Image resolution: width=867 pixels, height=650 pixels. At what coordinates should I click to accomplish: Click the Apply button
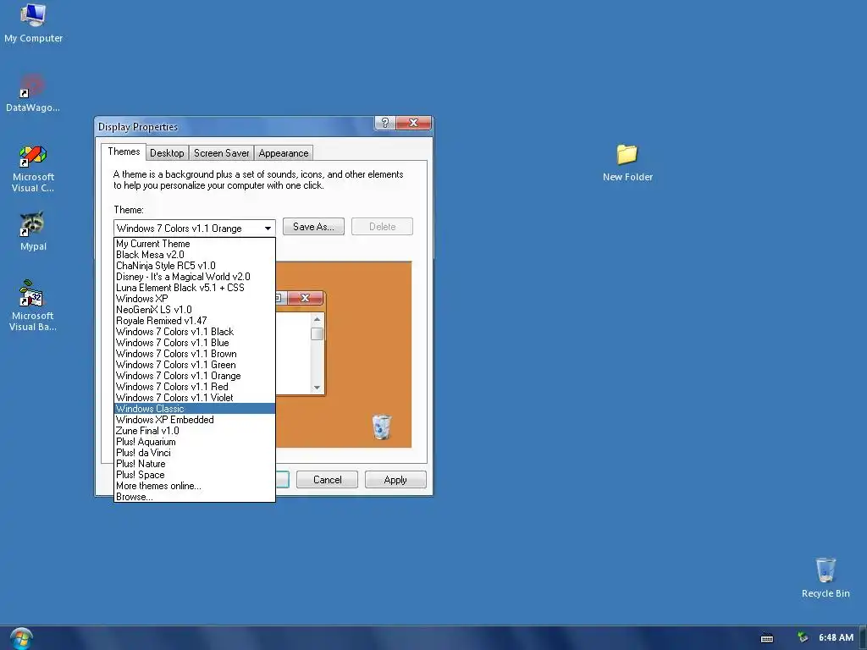point(395,480)
